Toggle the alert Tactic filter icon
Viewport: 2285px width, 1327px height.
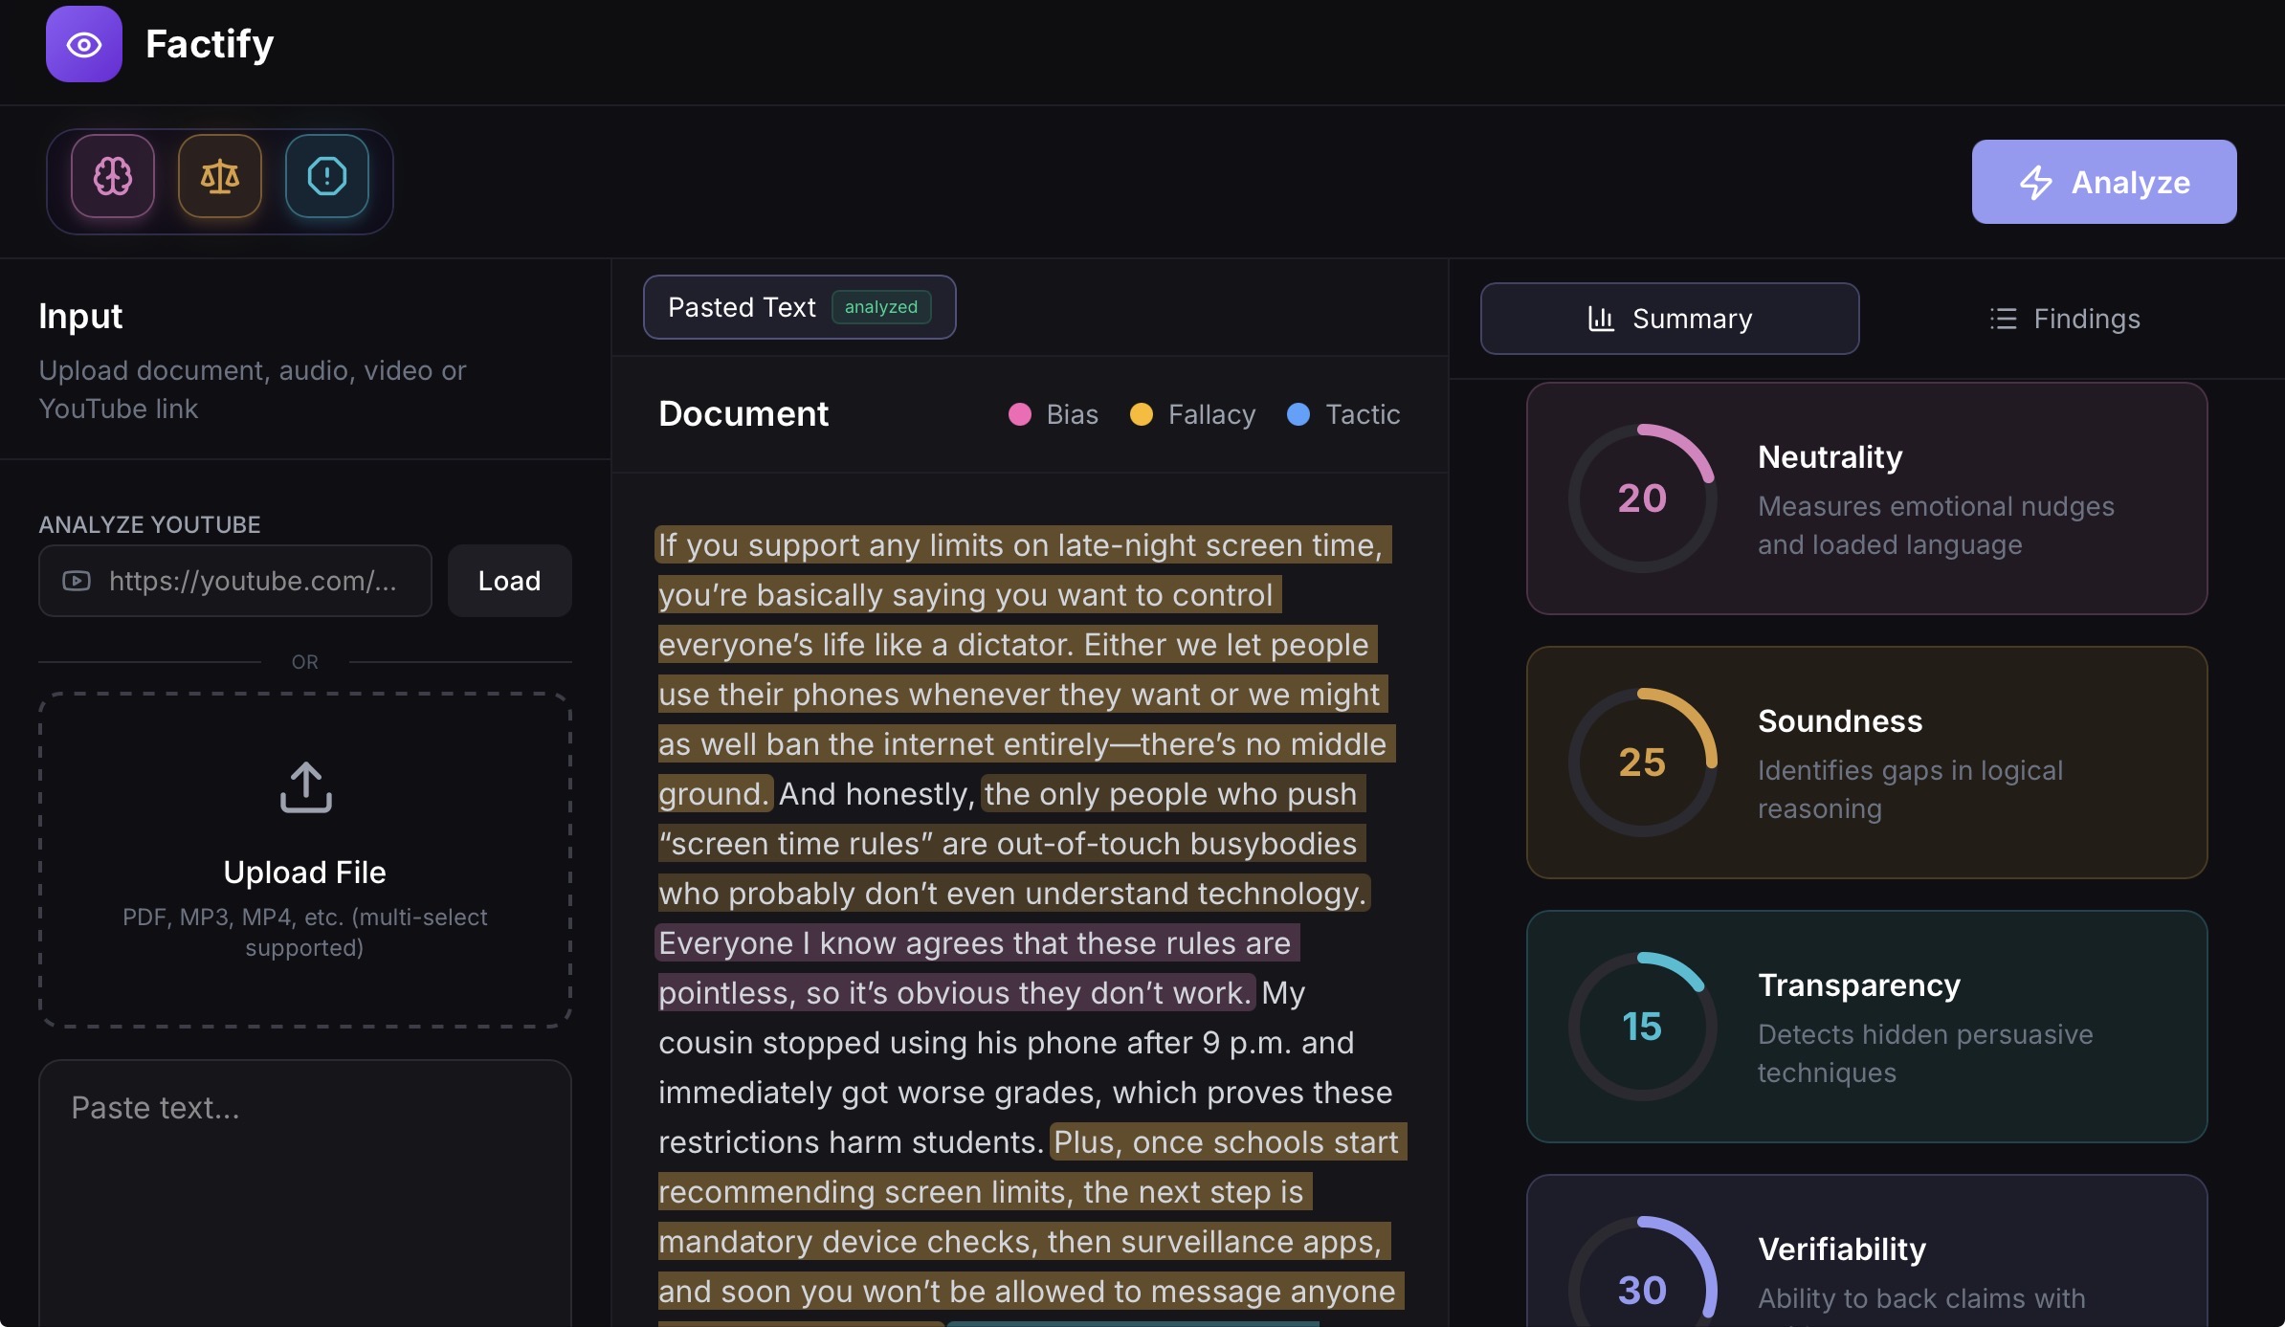click(327, 176)
